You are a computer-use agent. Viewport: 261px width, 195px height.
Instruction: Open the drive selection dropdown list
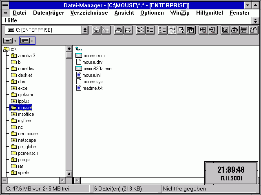coord(85,30)
